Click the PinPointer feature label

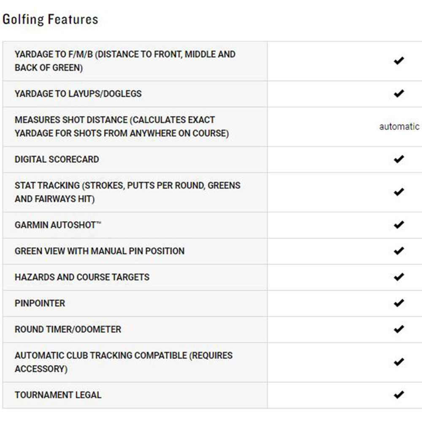40,303
